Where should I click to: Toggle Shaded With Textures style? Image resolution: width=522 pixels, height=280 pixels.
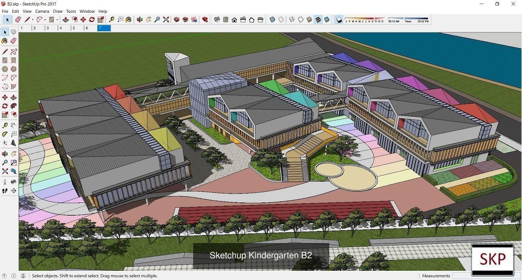(x=318, y=19)
